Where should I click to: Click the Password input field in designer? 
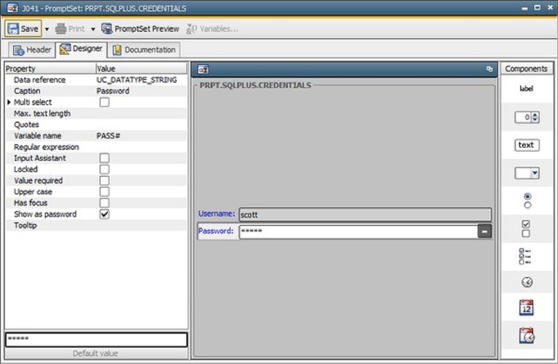click(x=358, y=232)
